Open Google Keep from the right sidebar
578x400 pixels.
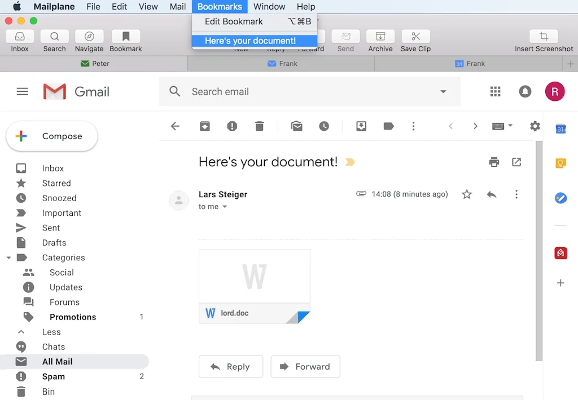coord(560,162)
